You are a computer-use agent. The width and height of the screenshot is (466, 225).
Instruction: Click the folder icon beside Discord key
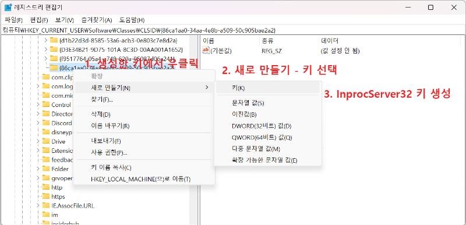(46, 123)
